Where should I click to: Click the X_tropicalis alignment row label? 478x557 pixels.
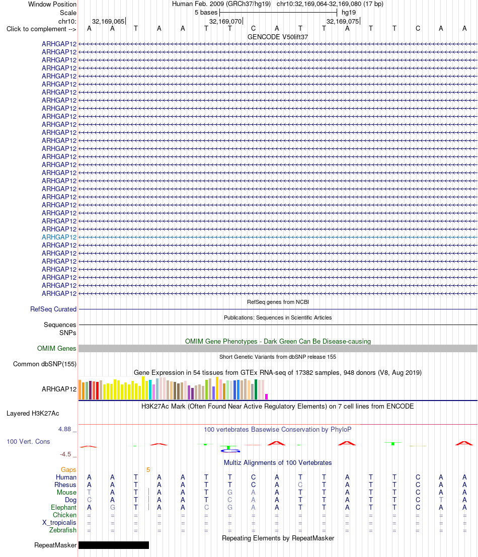point(59,523)
